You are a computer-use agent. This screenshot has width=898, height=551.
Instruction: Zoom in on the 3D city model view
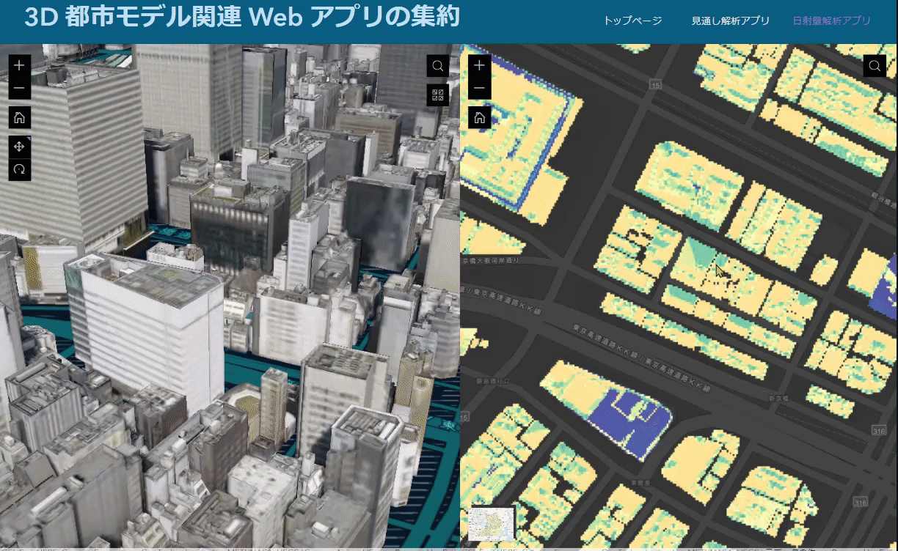[x=19, y=64]
